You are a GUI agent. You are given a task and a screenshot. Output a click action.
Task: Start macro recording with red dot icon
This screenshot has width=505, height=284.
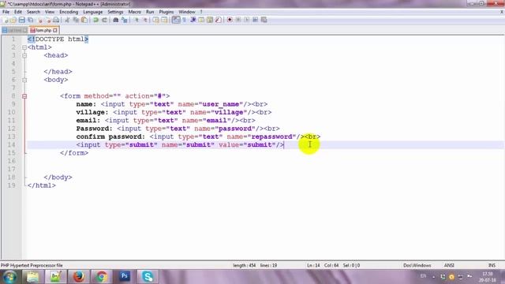click(x=230, y=20)
